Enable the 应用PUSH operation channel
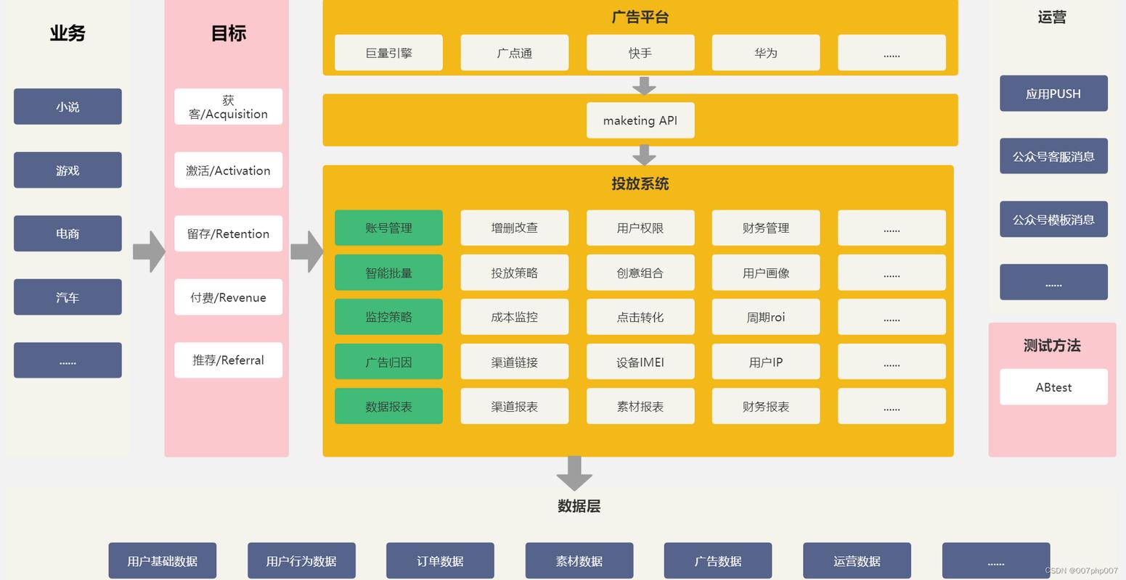The height and width of the screenshot is (580, 1126). (x=1053, y=94)
